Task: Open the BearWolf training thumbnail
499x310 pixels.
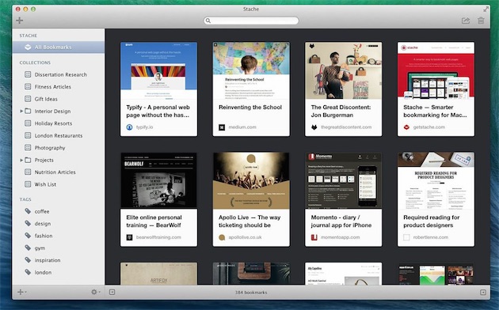Action: coord(158,180)
